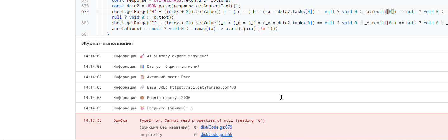Click the bar chart icon beside Статус

pos(142,67)
